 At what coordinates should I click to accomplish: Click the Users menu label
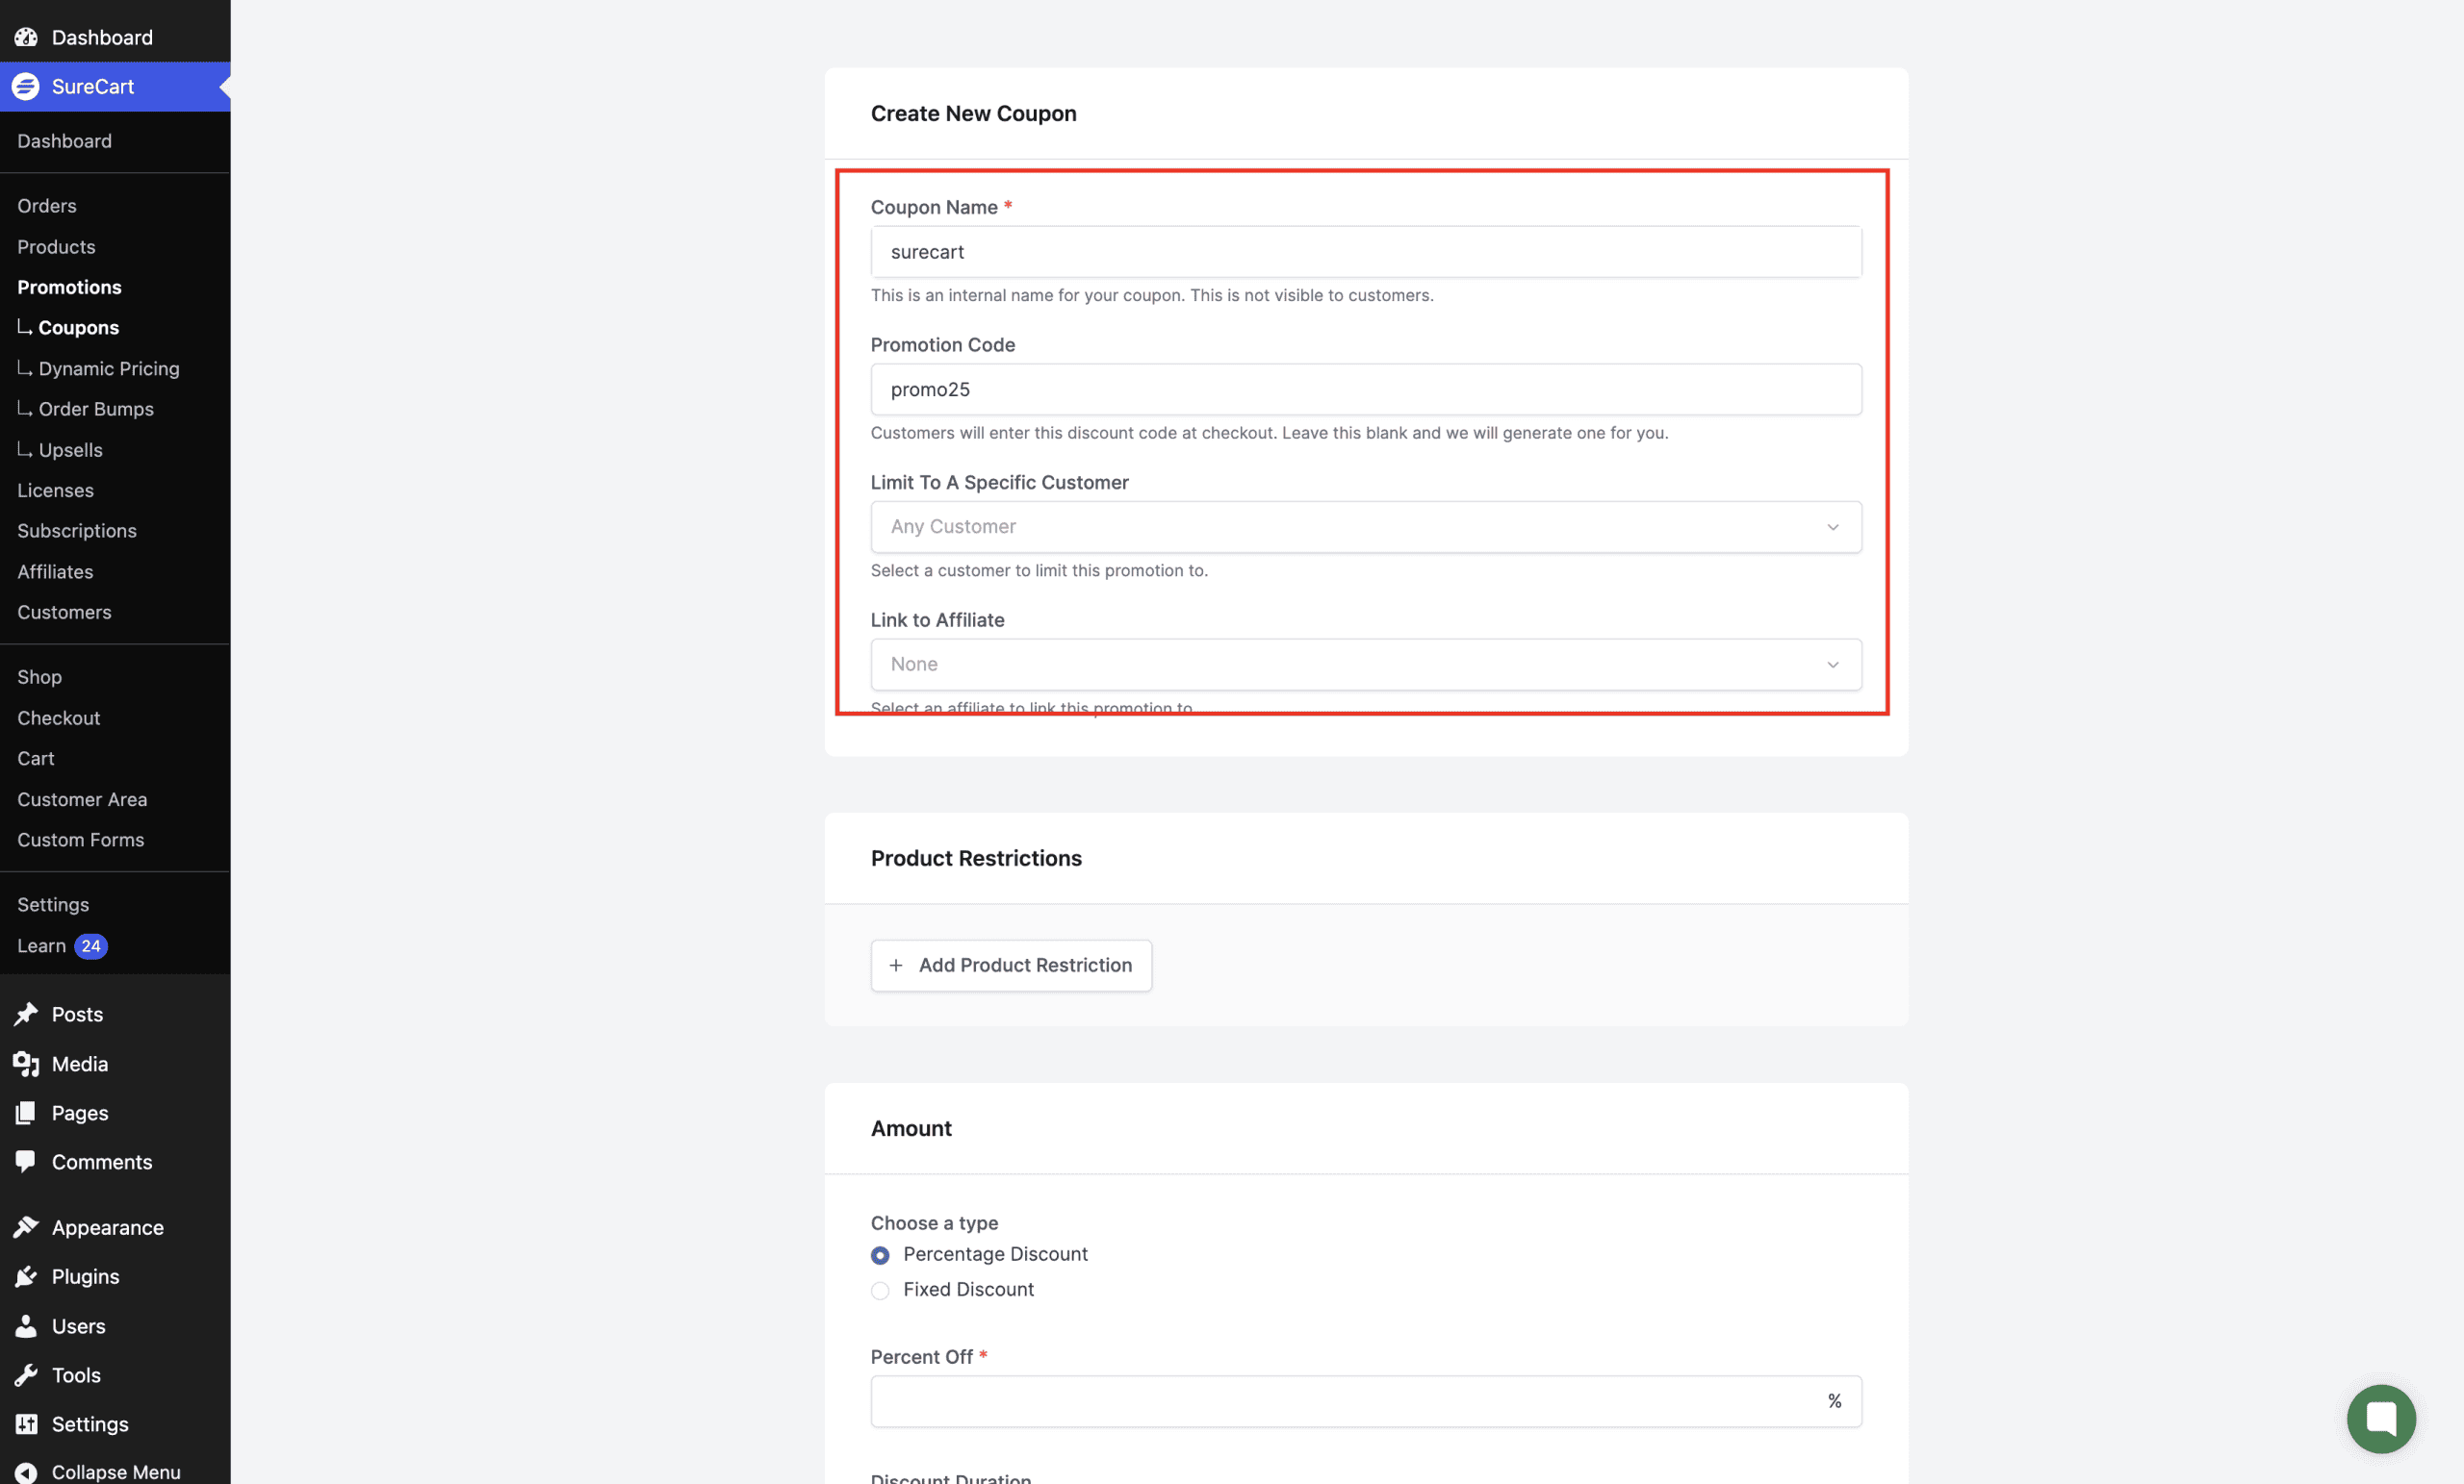click(x=78, y=1326)
